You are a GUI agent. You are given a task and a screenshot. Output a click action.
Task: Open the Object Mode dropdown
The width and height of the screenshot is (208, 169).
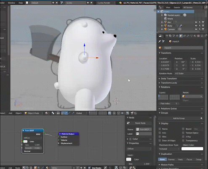(x=34, y=113)
